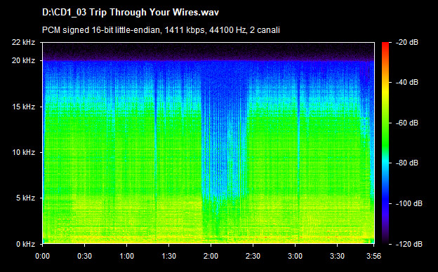Click the -100 dB legend label
Viewport: 438px width, 272px height.
[x=409, y=203]
